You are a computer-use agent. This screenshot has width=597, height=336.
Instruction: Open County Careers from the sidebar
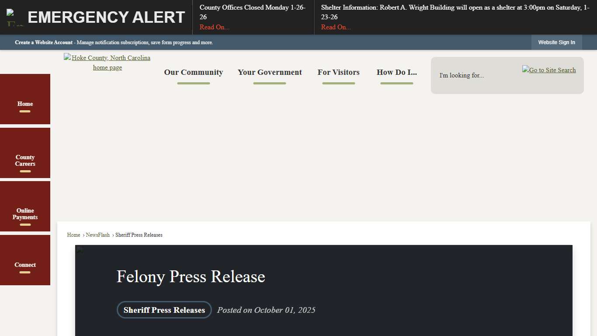(x=25, y=161)
